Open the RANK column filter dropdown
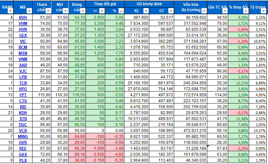Viewport: 268px width, 164px height. [10, 11]
